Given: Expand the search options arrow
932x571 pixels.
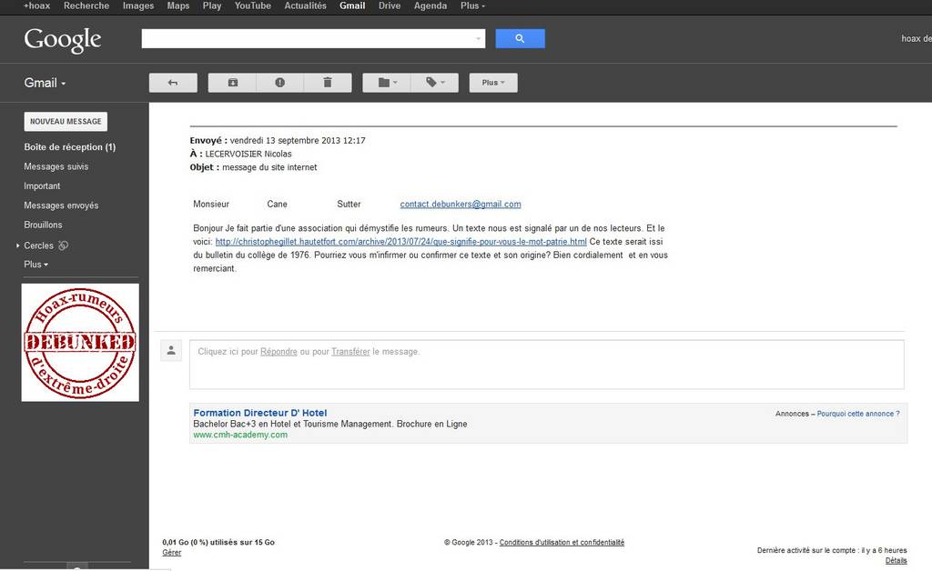Looking at the screenshot, I should (x=478, y=39).
